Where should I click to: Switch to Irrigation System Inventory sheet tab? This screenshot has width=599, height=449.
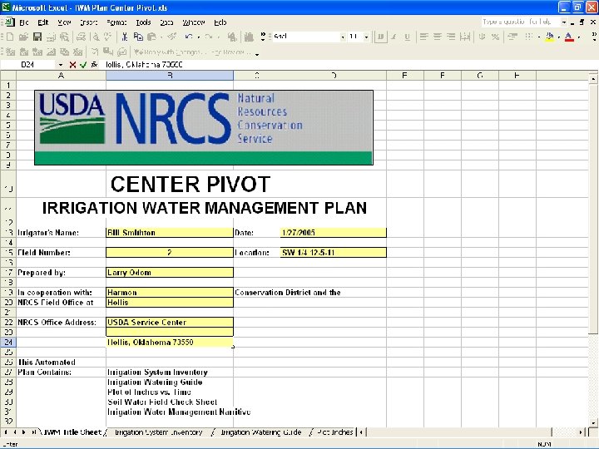158,432
